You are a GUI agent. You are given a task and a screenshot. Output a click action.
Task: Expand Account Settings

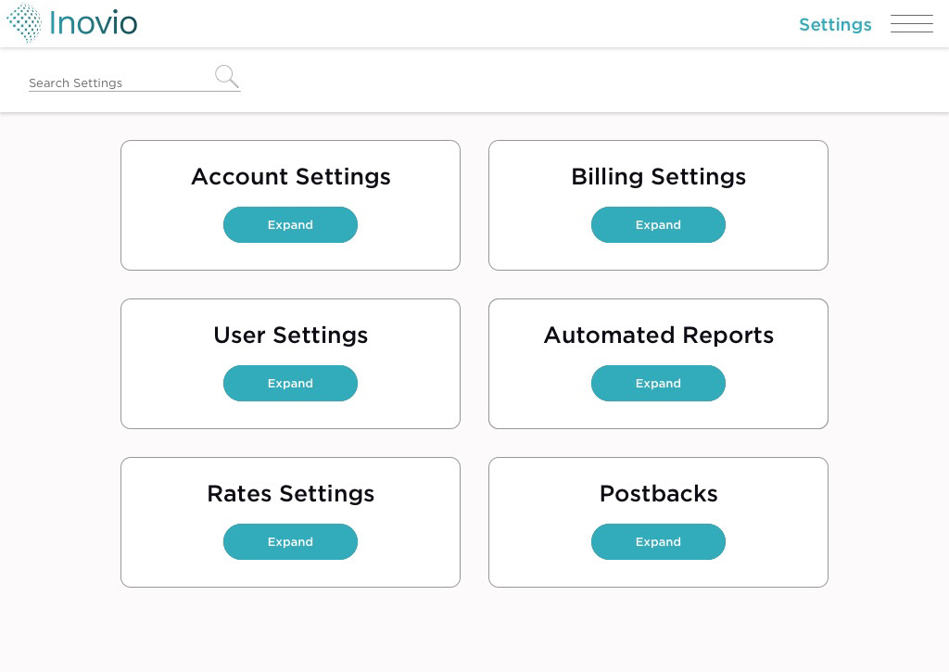coord(290,225)
